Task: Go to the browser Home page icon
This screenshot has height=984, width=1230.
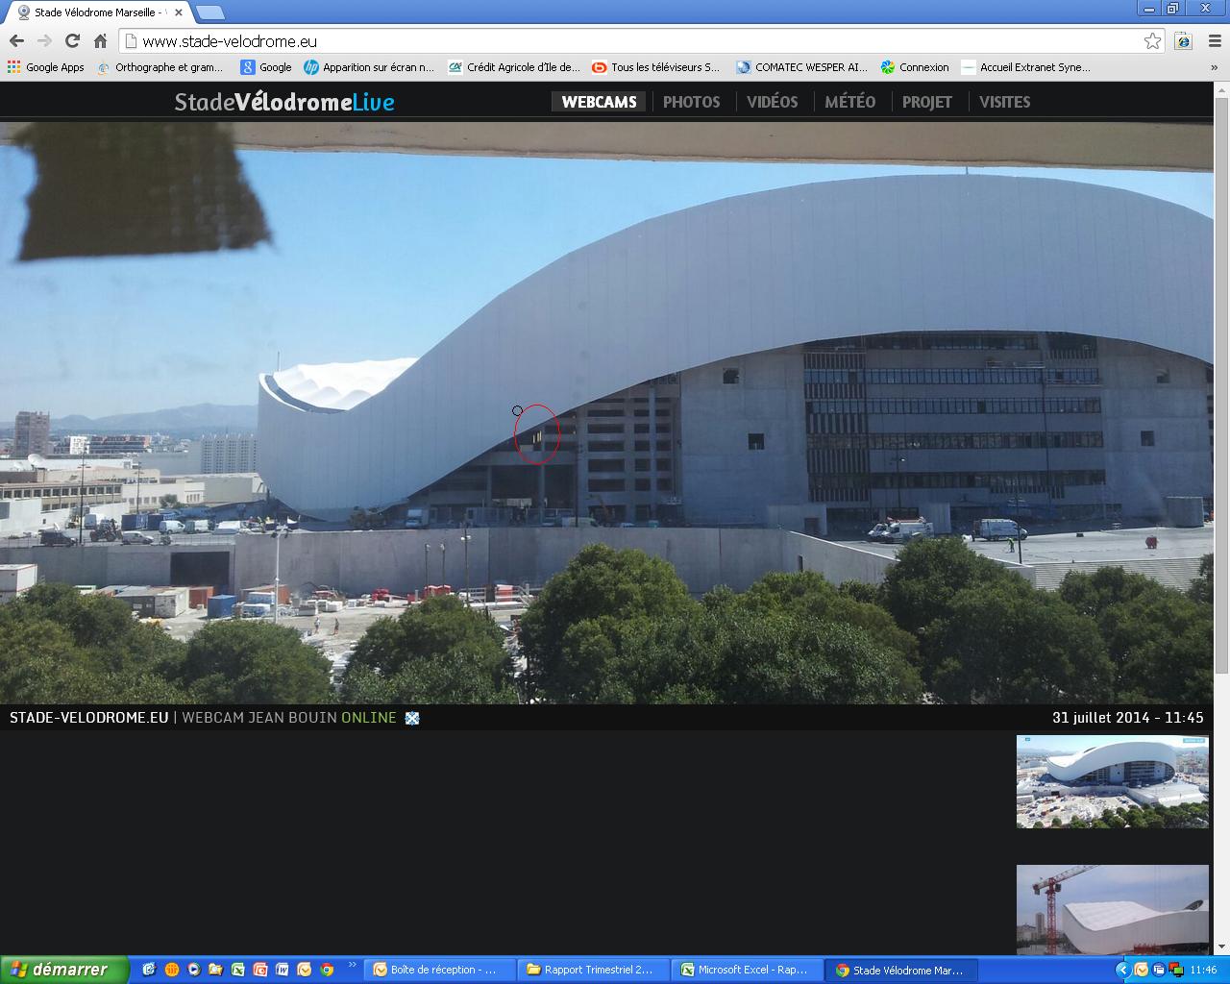Action: (100, 40)
